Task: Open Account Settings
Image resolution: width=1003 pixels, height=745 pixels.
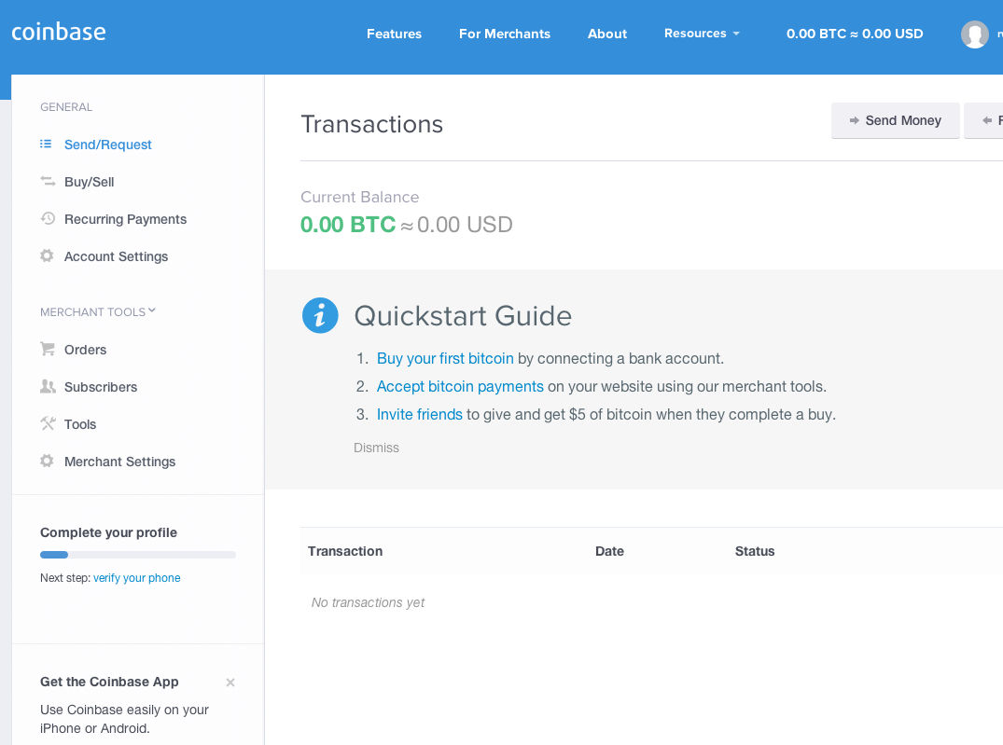Action: [x=116, y=256]
